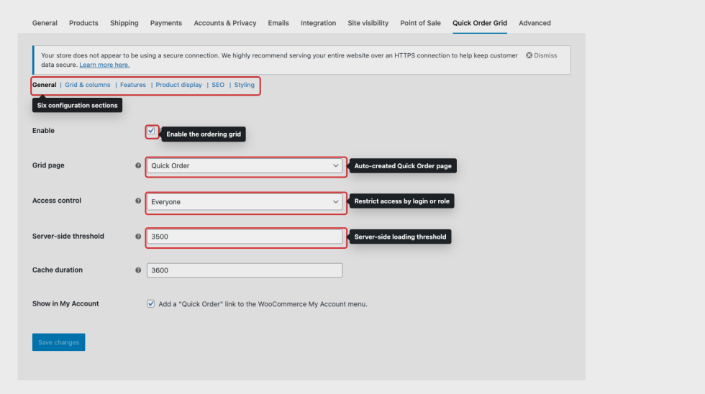Dismiss the HTTPS connection notice

[541, 55]
